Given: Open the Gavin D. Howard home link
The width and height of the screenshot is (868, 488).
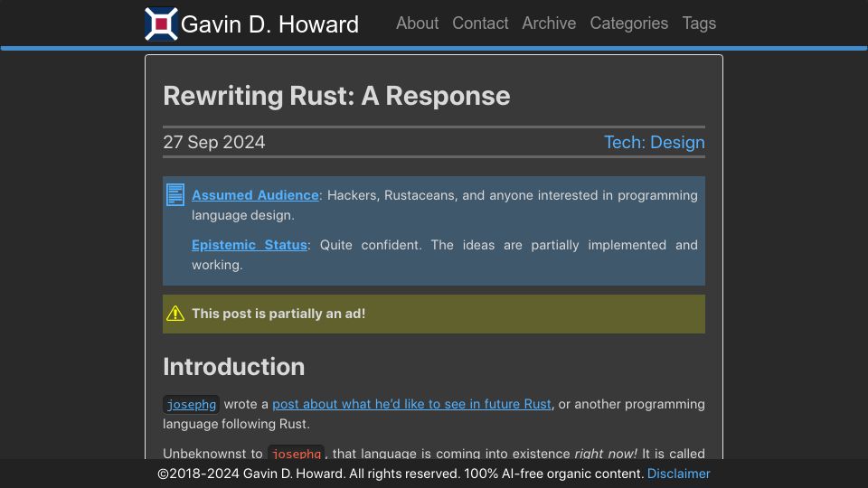Looking at the screenshot, I should (269, 24).
